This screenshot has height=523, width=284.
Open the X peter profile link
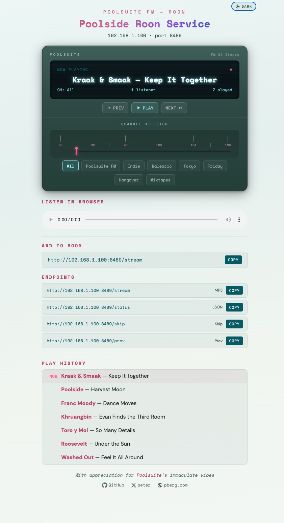coord(141,485)
